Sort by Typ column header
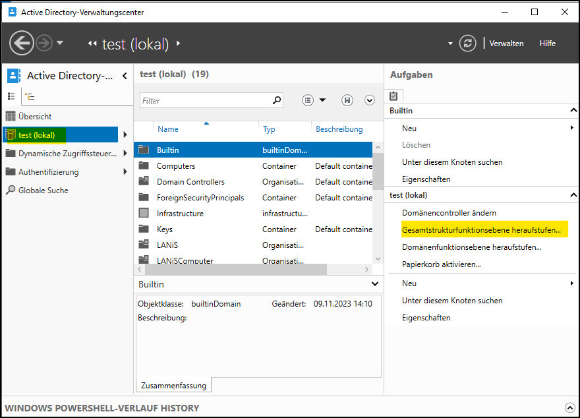This screenshot has height=418, width=580. point(269,129)
